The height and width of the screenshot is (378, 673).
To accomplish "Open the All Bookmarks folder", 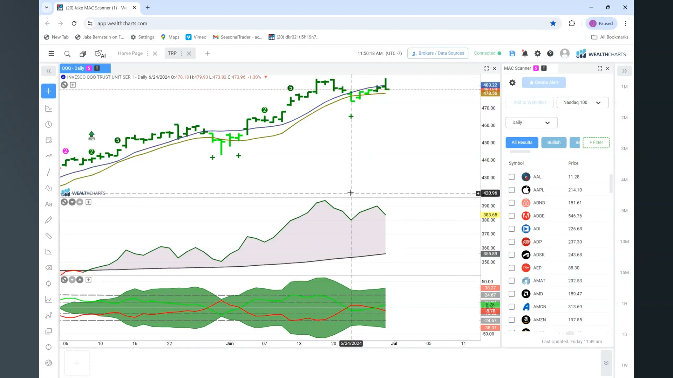I will coord(610,37).
